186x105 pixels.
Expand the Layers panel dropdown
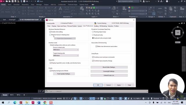(x=94, y=17)
